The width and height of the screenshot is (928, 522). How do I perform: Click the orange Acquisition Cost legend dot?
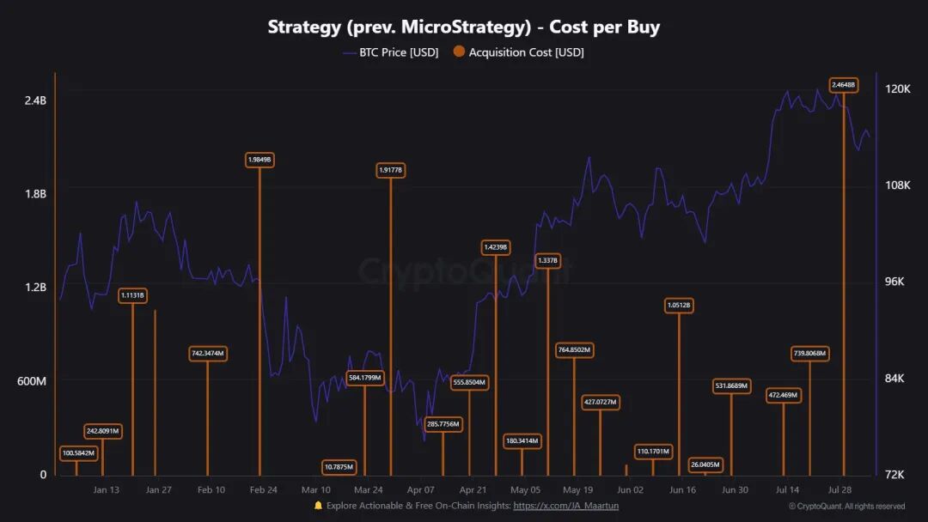[x=459, y=52]
